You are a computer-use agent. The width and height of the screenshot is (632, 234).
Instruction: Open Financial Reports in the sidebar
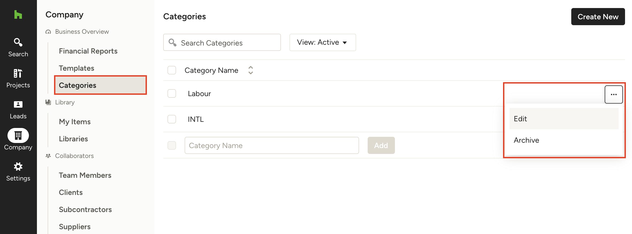[x=88, y=51]
